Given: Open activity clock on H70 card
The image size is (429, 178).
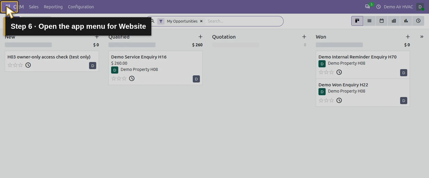Looking at the screenshot, I should pyautogui.click(x=339, y=72).
